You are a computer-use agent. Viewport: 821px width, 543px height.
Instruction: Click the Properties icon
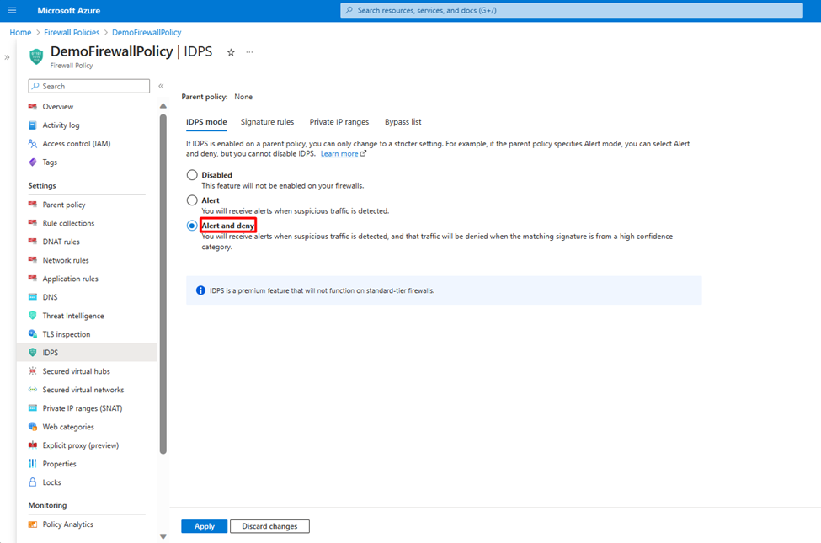pyautogui.click(x=33, y=464)
